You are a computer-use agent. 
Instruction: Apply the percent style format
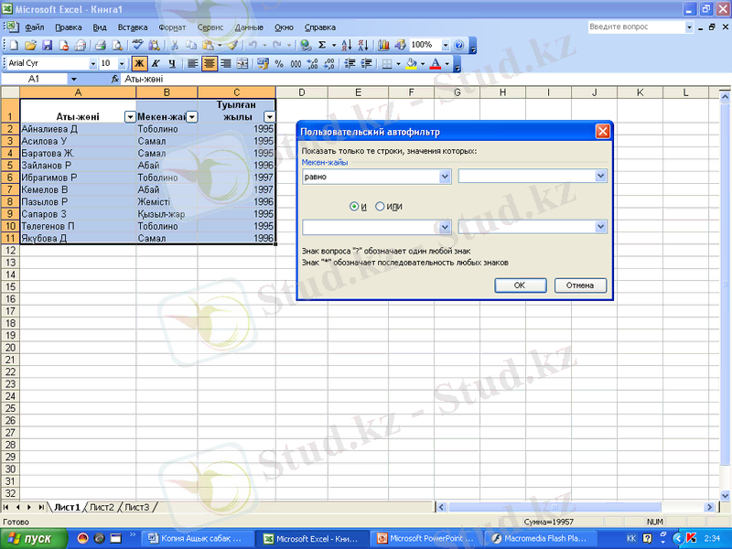(x=280, y=64)
